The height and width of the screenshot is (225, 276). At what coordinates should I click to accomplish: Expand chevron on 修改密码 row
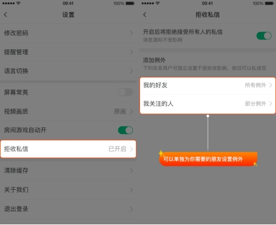131,33
